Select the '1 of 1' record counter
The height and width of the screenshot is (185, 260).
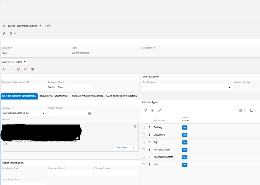click(x=48, y=26)
